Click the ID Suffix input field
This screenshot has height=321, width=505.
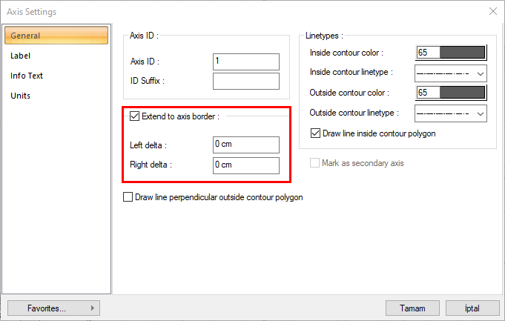coord(245,81)
